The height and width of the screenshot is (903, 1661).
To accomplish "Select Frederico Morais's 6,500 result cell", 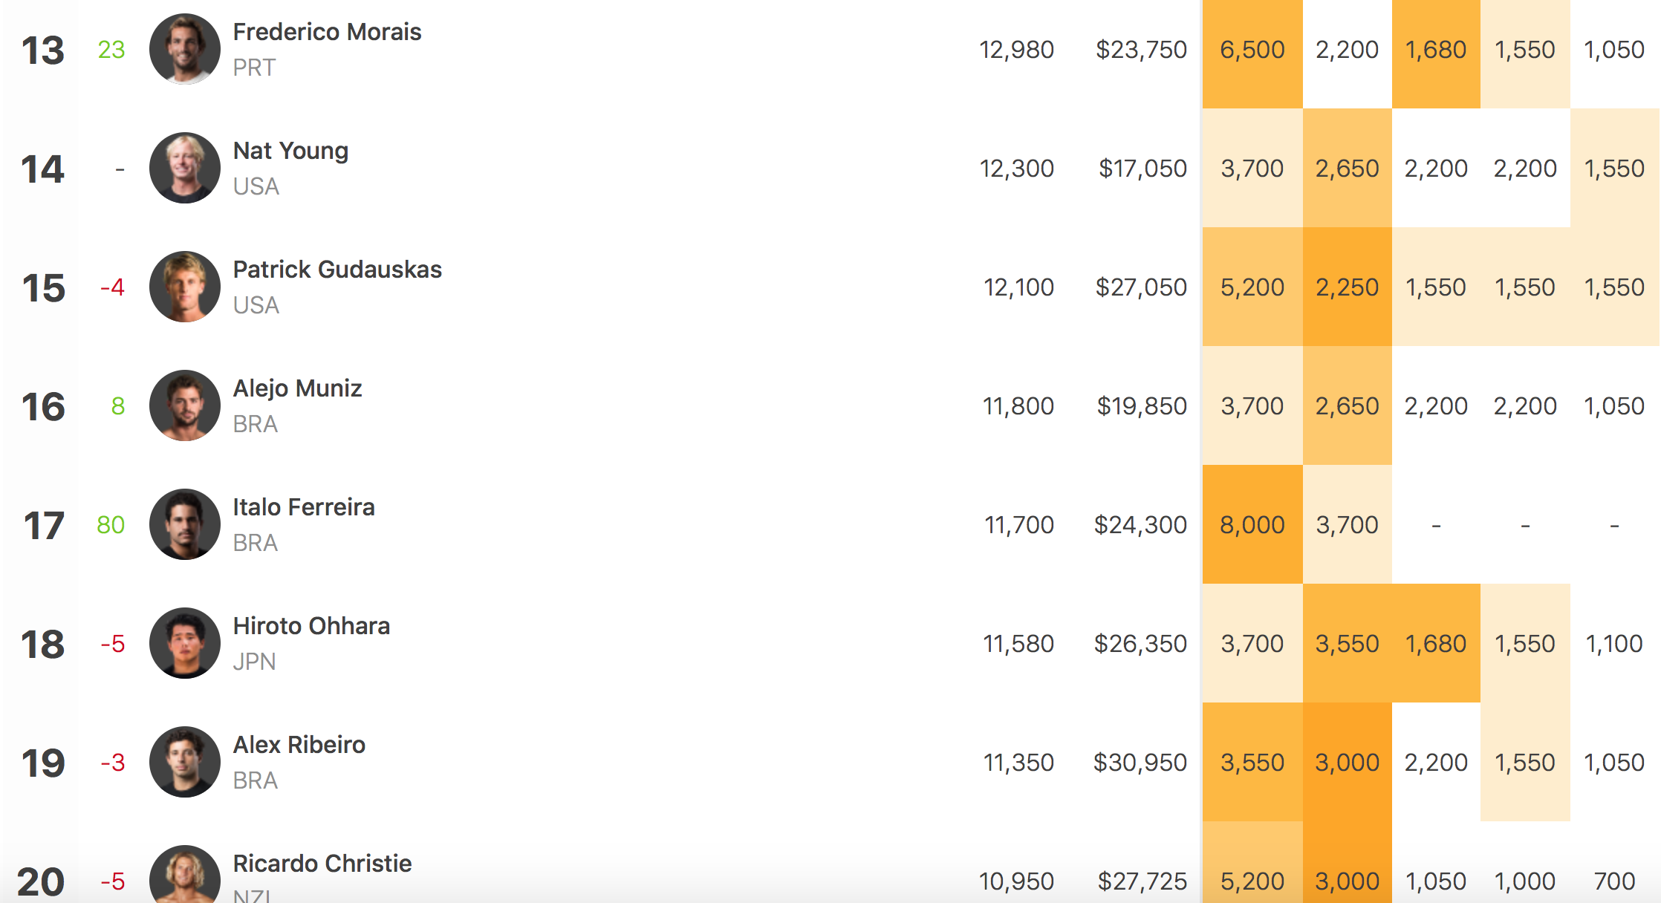I will 1252,50.
